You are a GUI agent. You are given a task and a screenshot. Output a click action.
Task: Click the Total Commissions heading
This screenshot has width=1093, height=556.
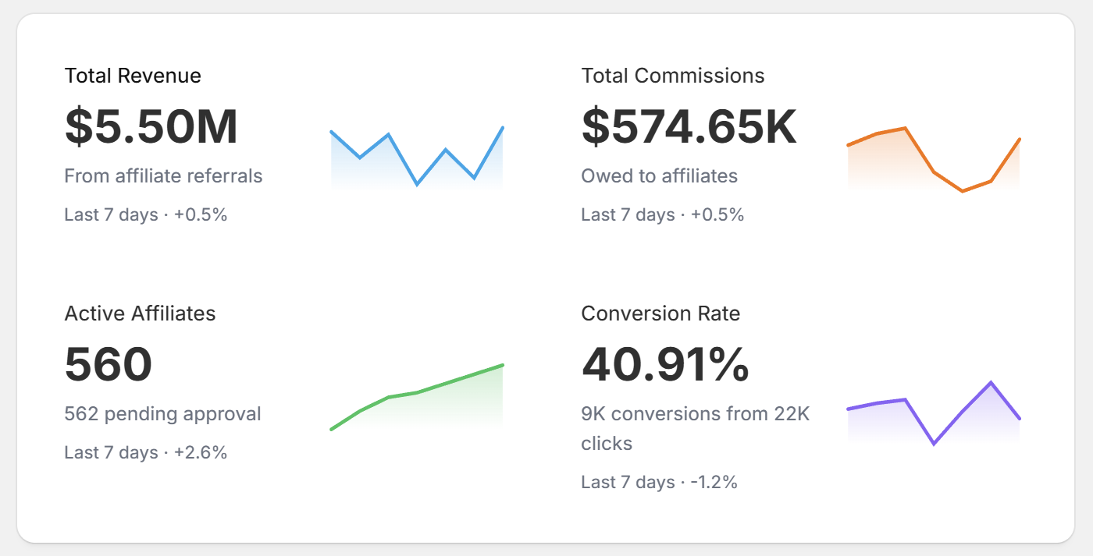tap(673, 76)
